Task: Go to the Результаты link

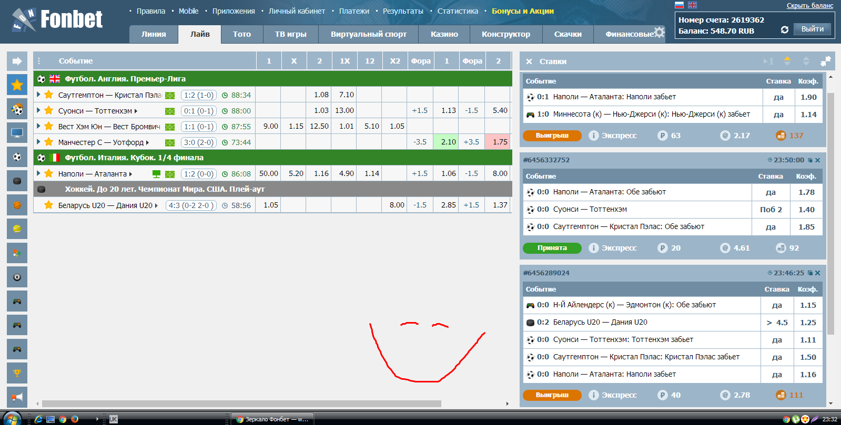Action: pos(403,11)
